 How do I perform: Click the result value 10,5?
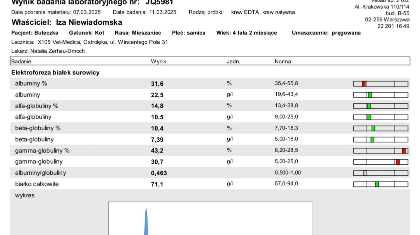pos(157,117)
